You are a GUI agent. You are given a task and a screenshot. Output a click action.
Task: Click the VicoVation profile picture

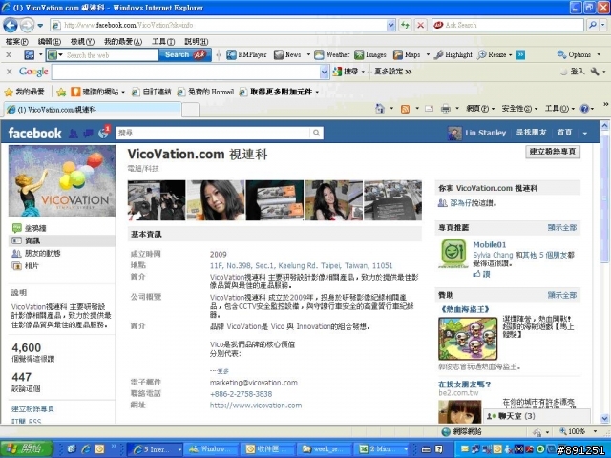(x=62, y=180)
